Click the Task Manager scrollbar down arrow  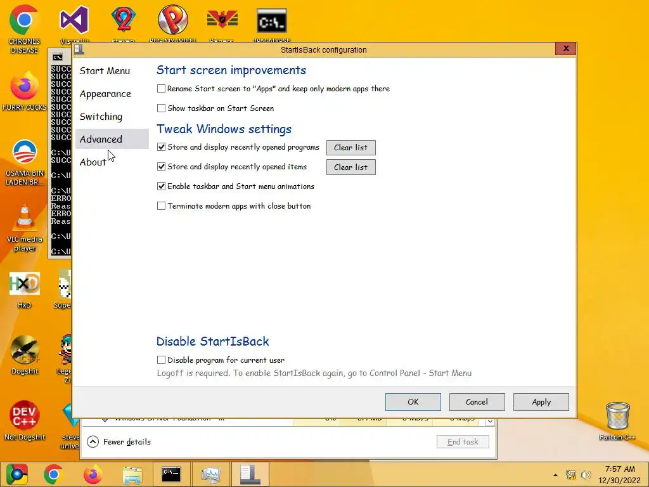click(490, 422)
